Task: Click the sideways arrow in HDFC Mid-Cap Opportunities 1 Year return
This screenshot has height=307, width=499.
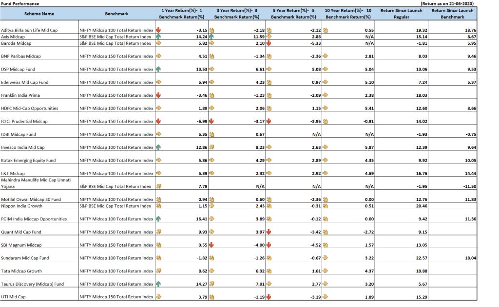Action: tap(158, 108)
